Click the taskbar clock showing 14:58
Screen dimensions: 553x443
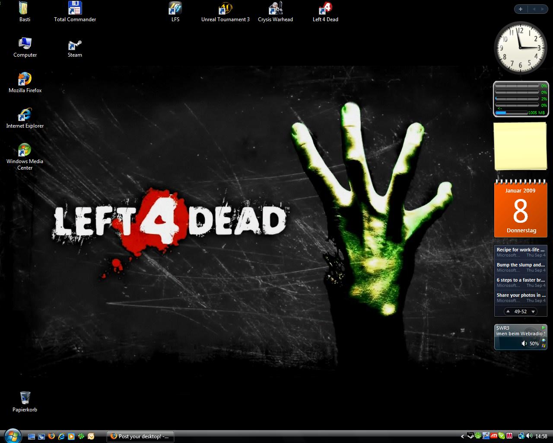pos(541,436)
